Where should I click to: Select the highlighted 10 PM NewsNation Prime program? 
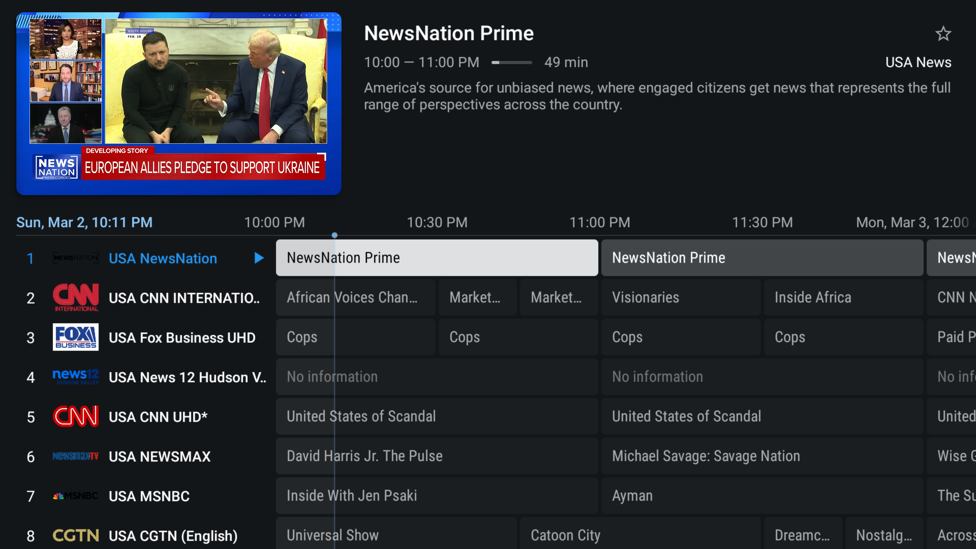click(437, 258)
